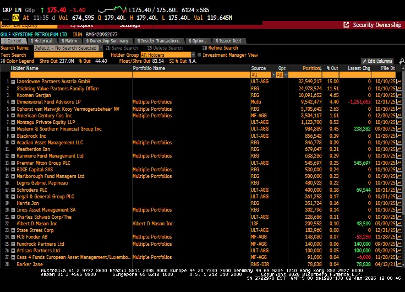Switch to the Options tab
The height and width of the screenshot is (292, 405).
(x=198, y=41)
